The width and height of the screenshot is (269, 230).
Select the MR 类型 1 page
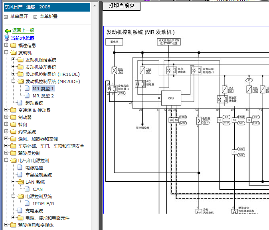[x=43, y=89]
